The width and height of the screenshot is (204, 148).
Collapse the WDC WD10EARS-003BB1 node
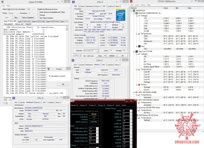(x=134, y=92)
